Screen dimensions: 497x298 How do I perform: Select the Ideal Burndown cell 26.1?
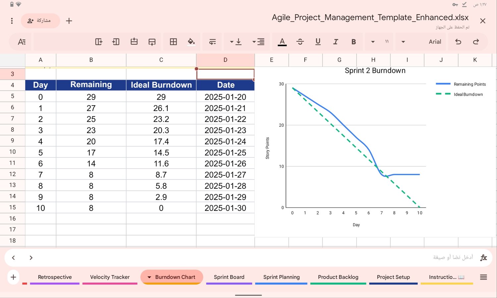(161, 108)
